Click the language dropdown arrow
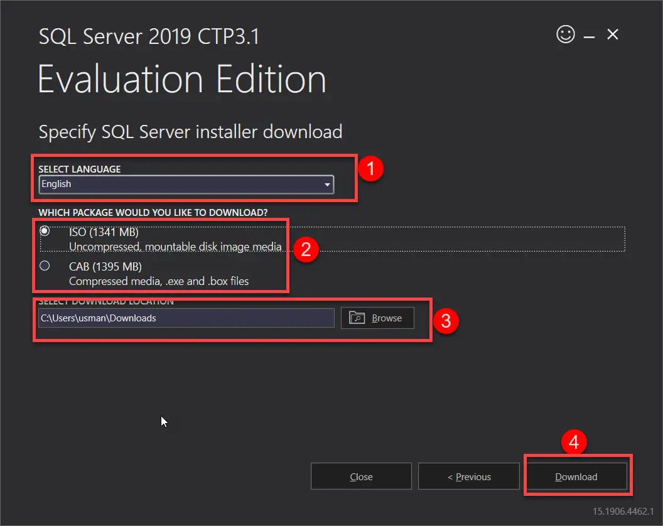The width and height of the screenshot is (663, 526). (x=327, y=184)
